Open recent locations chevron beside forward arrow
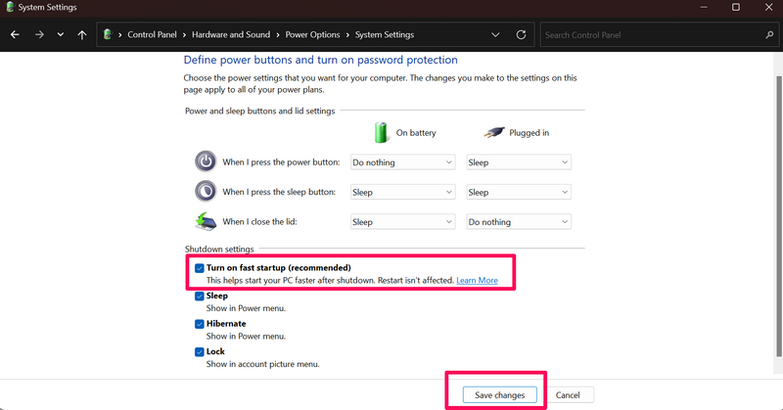783x410 pixels. (61, 34)
